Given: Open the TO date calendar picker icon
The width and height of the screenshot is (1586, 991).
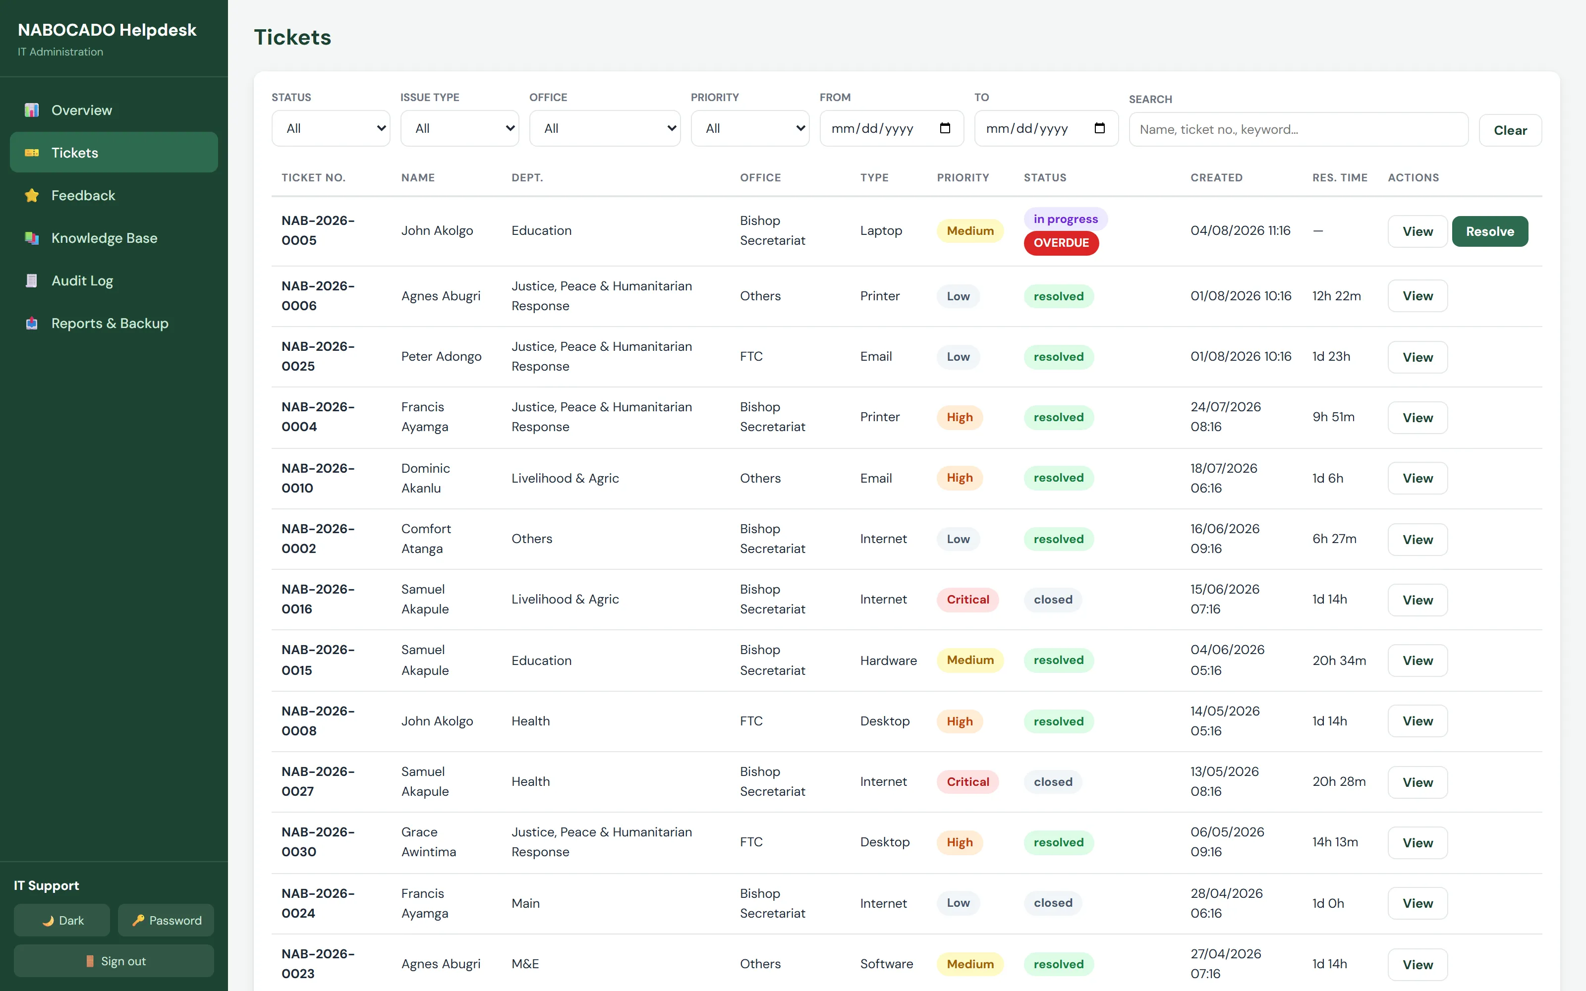Looking at the screenshot, I should pos(1099,128).
